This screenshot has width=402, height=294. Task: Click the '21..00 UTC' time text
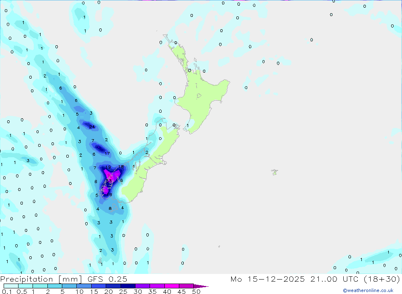coord(334,279)
